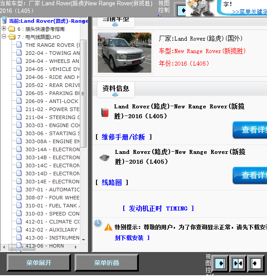Image resolution: width=267 pixels, height=277 pixels.
Task: Open 206-09 - ANTI-LOCK document
Action: pyautogui.click(x=53, y=101)
